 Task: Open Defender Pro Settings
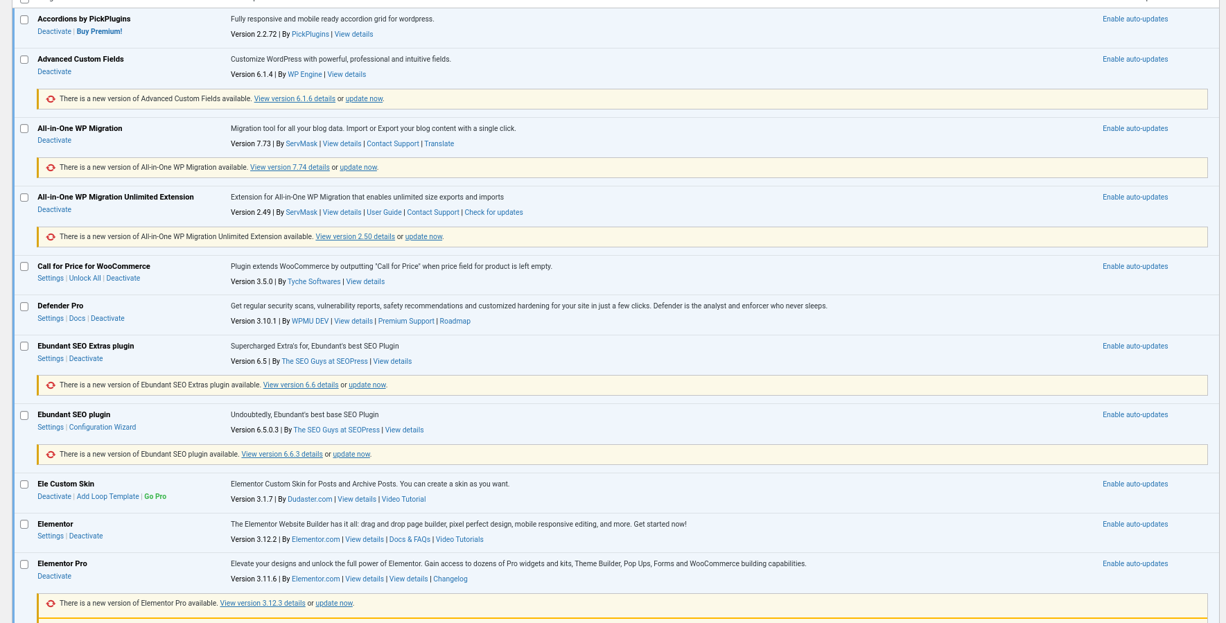51,319
